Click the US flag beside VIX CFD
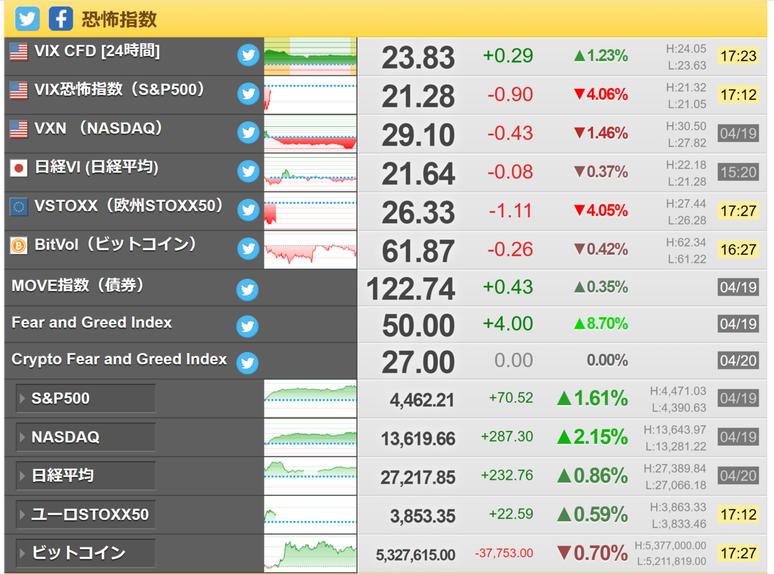 tap(19, 52)
